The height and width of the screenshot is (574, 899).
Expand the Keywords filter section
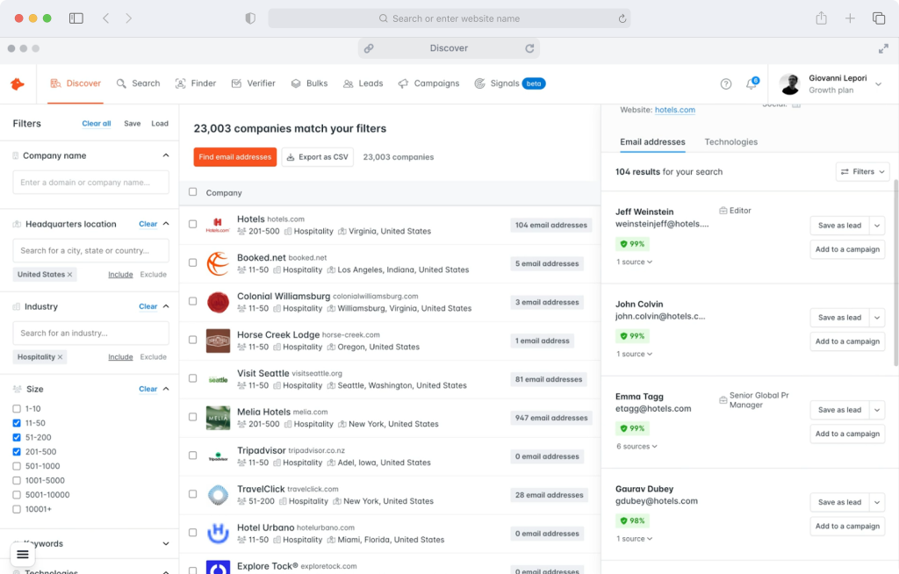pyautogui.click(x=166, y=543)
